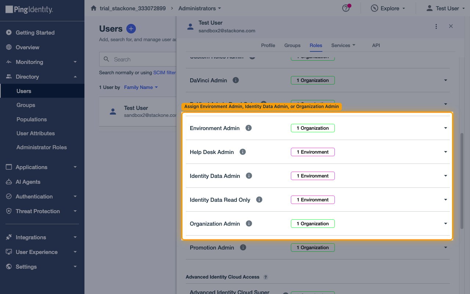Expand the Organization Admin role row
470x294 pixels.
pyautogui.click(x=445, y=223)
